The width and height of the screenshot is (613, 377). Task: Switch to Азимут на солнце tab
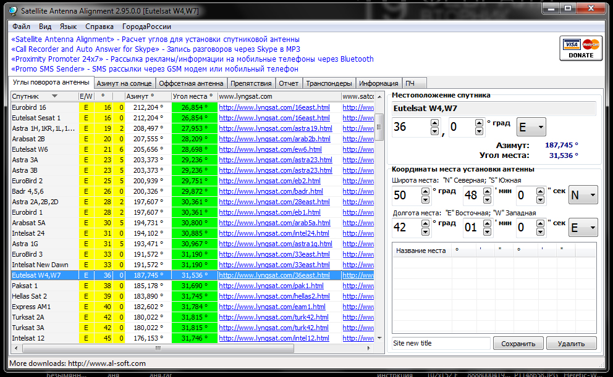124,83
